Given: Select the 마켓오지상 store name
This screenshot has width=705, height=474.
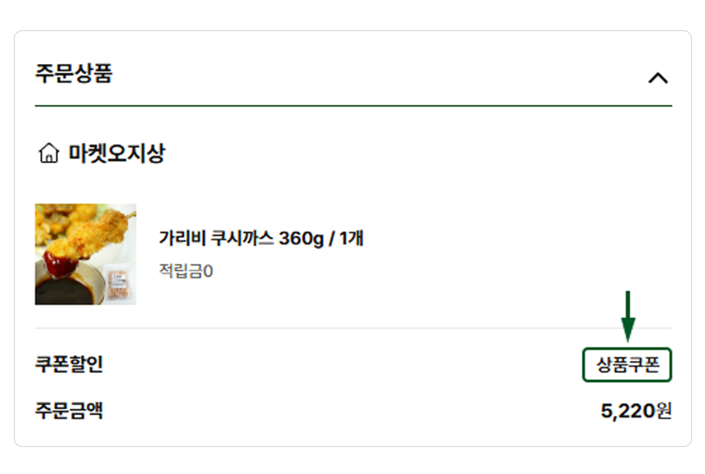Looking at the screenshot, I should pyautogui.click(x=116, y=153).
